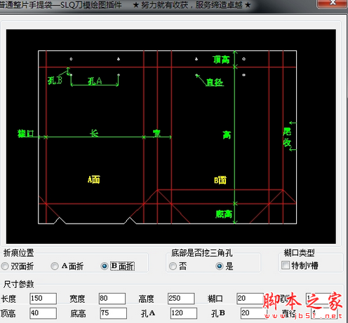This screenshot has width=348, height=323.
Task: Click the green 孔A dimension label in the preview
Action: (95, 81)
